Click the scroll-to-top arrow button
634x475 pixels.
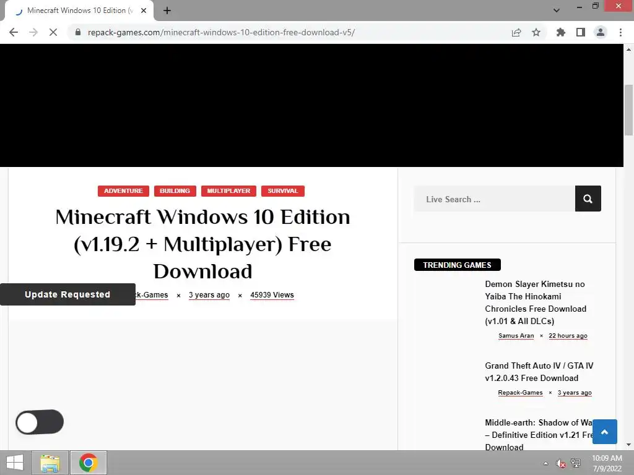coord(605,432)
